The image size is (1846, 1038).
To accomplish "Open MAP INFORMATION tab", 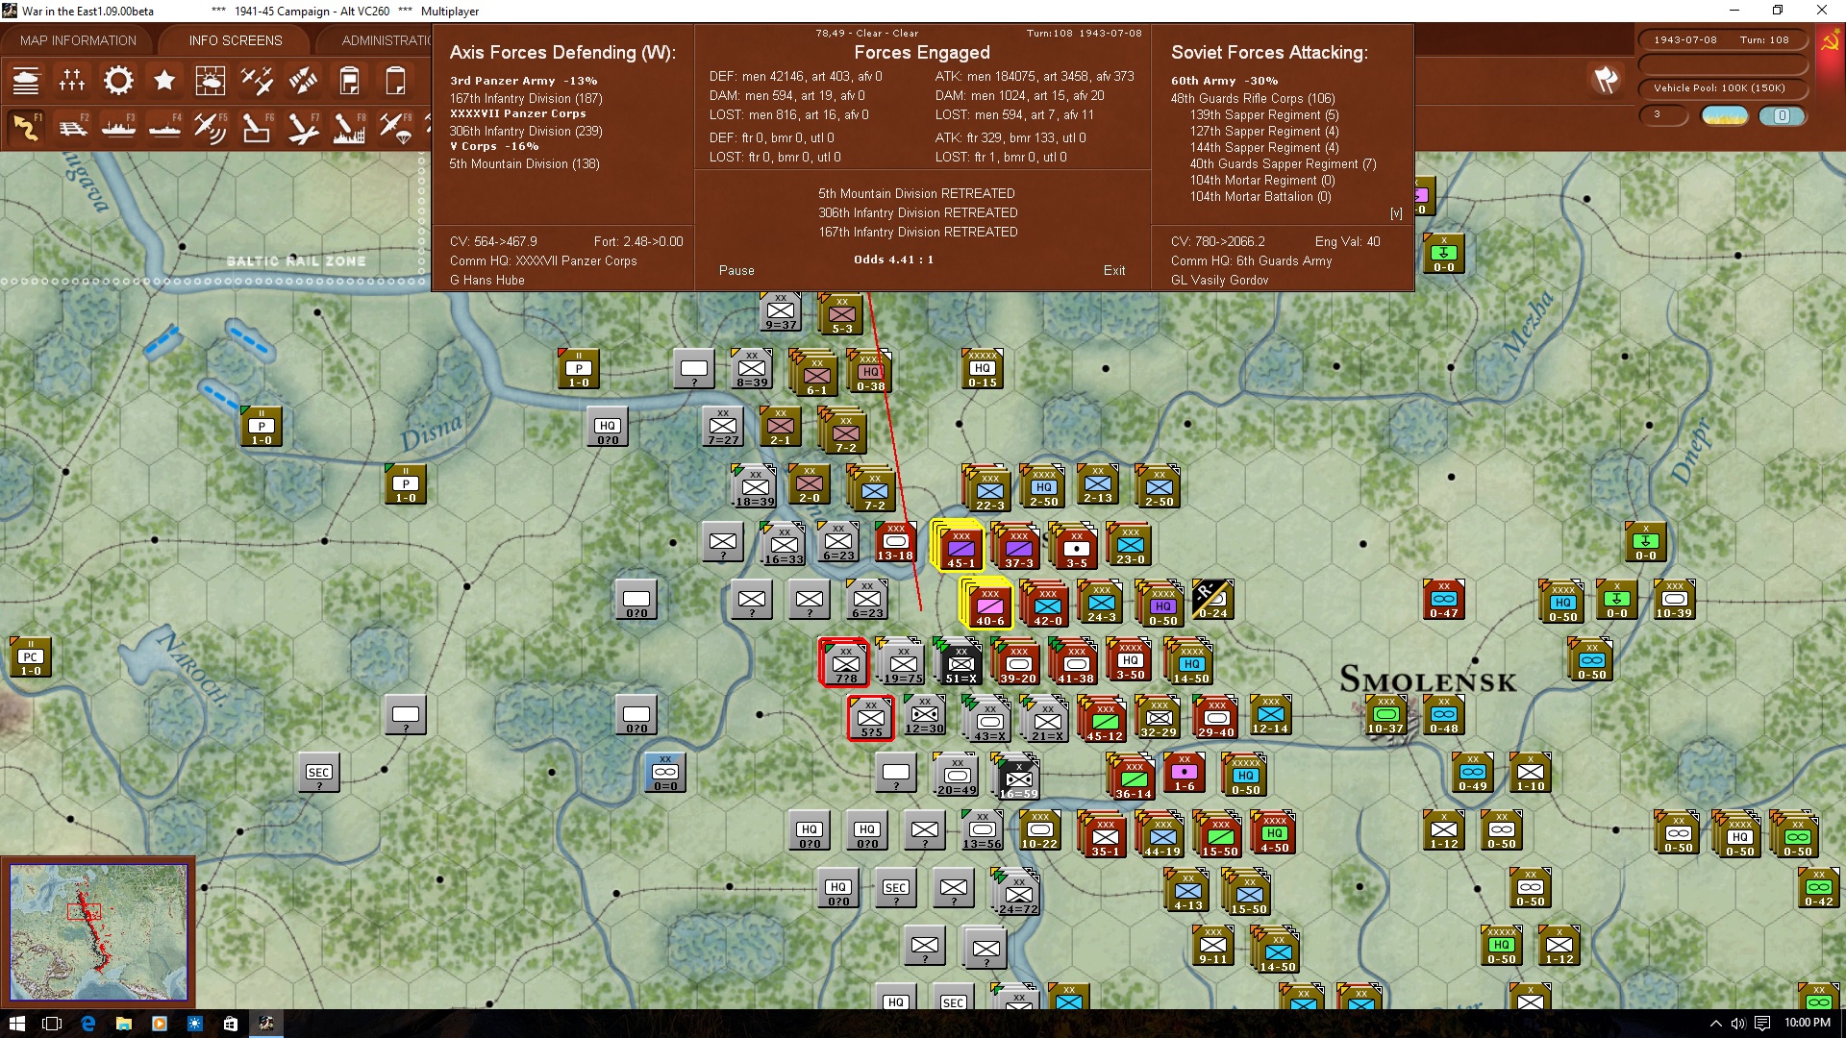I will (78, 40).
